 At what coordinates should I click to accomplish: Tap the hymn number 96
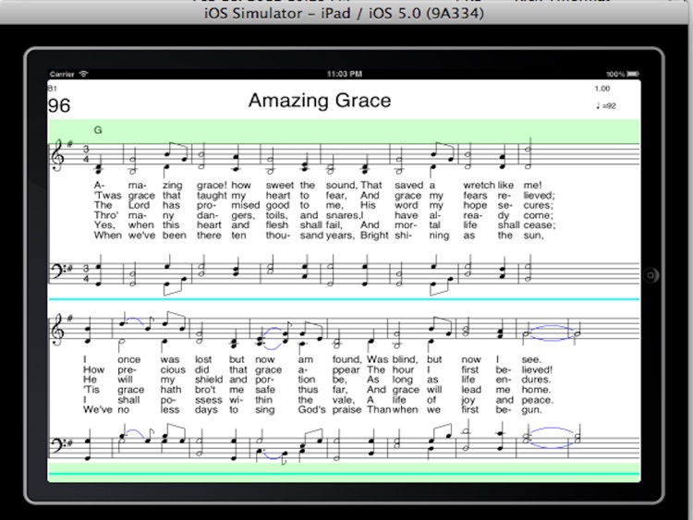point(59,105)
